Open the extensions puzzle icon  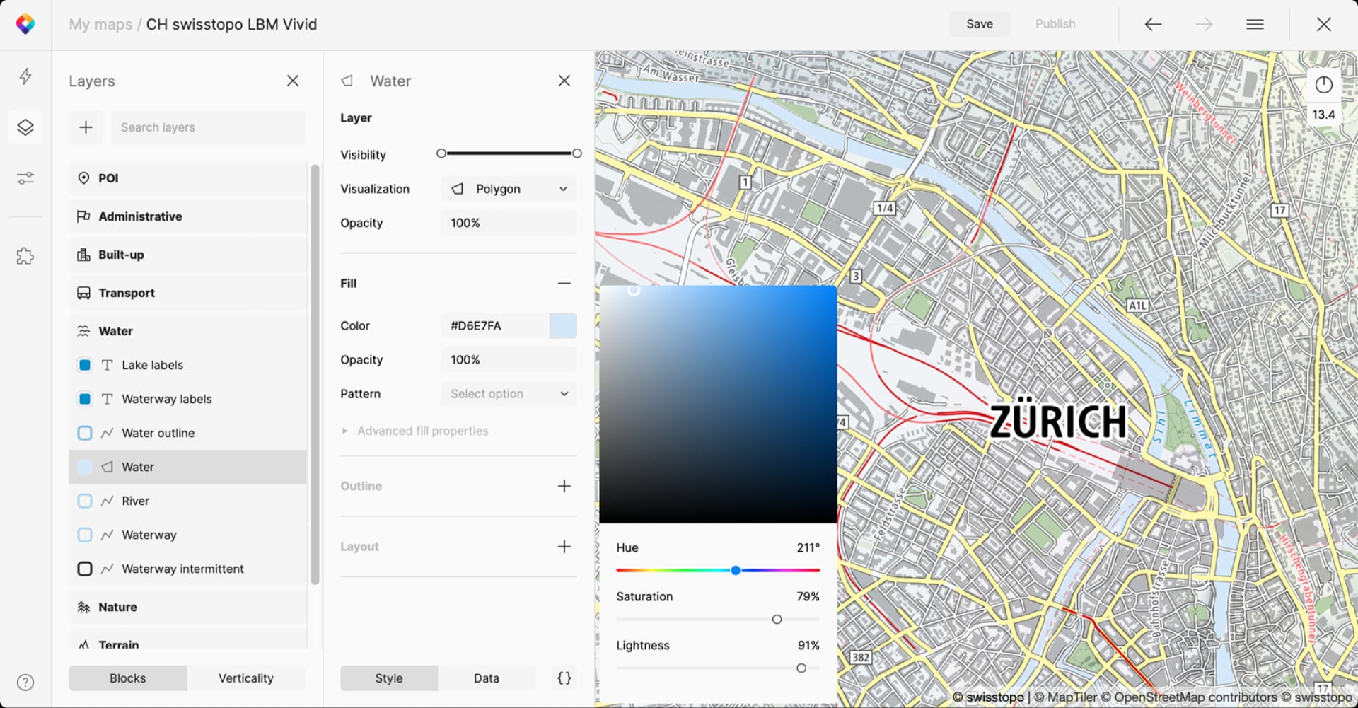[x=25, y=256]
